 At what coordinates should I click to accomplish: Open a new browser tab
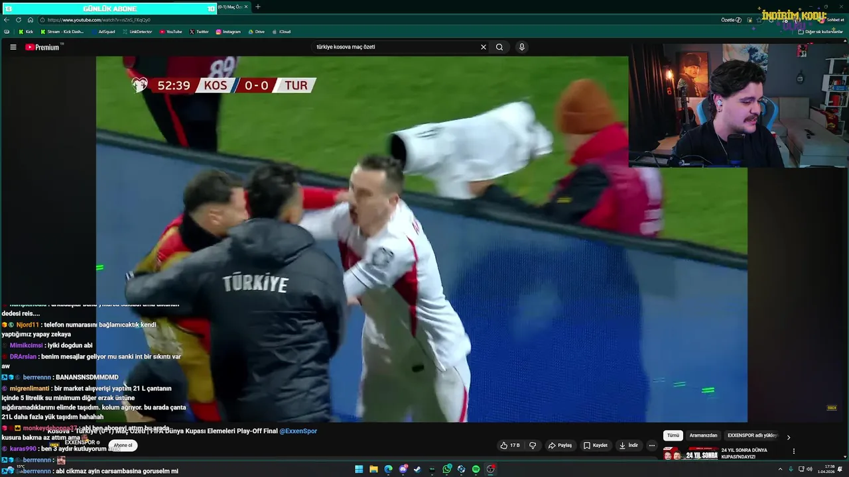click(258, 7)
